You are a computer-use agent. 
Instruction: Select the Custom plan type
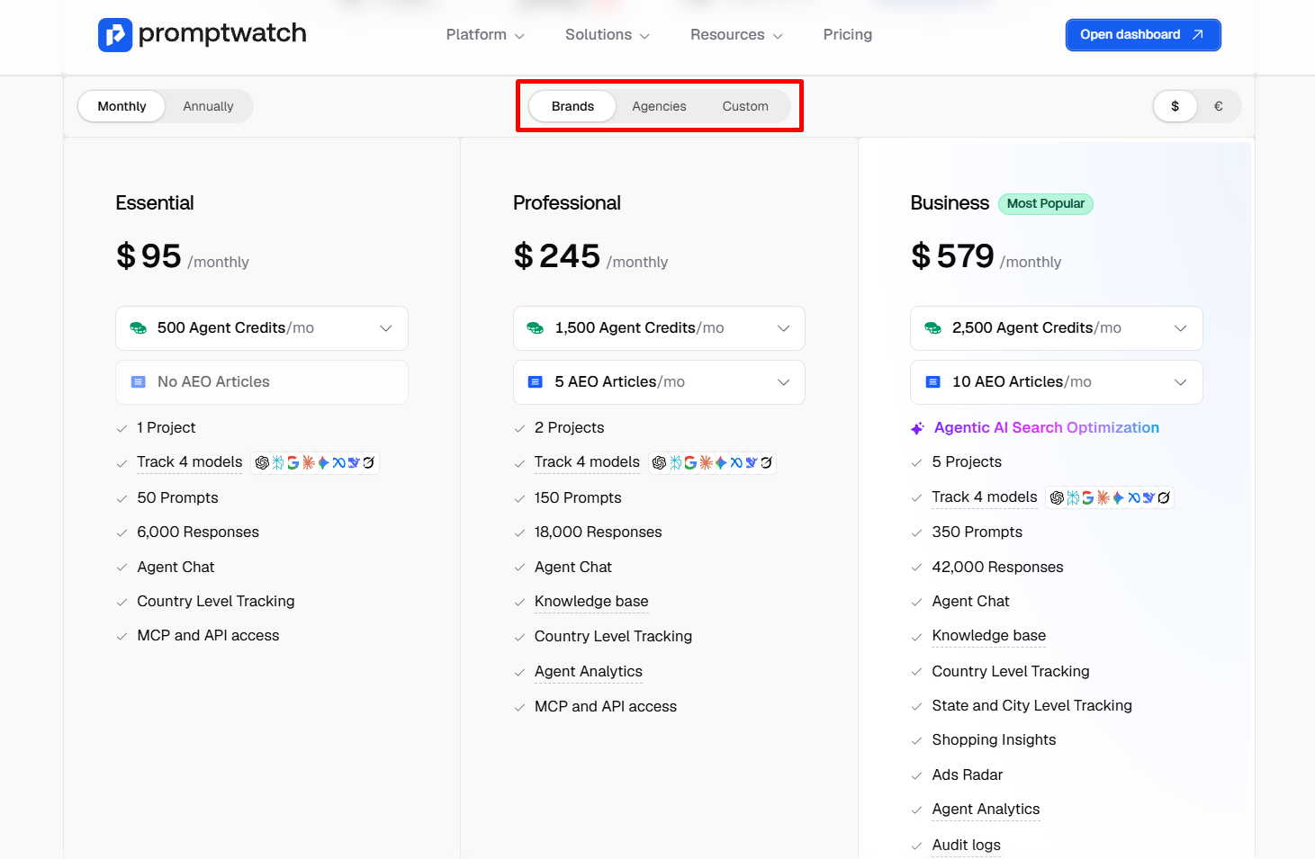coord(745,106)
